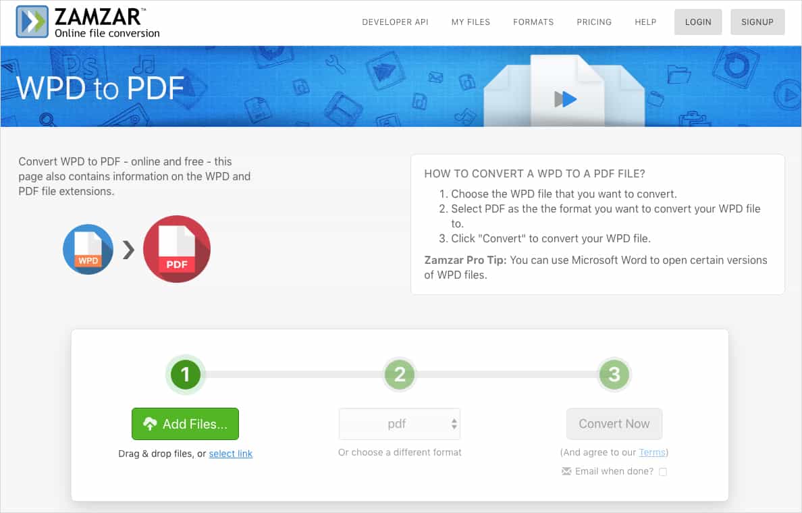This screenshot has height=513, width=802.
Task: Click the Convert Now button
Action: click(614, 423)
